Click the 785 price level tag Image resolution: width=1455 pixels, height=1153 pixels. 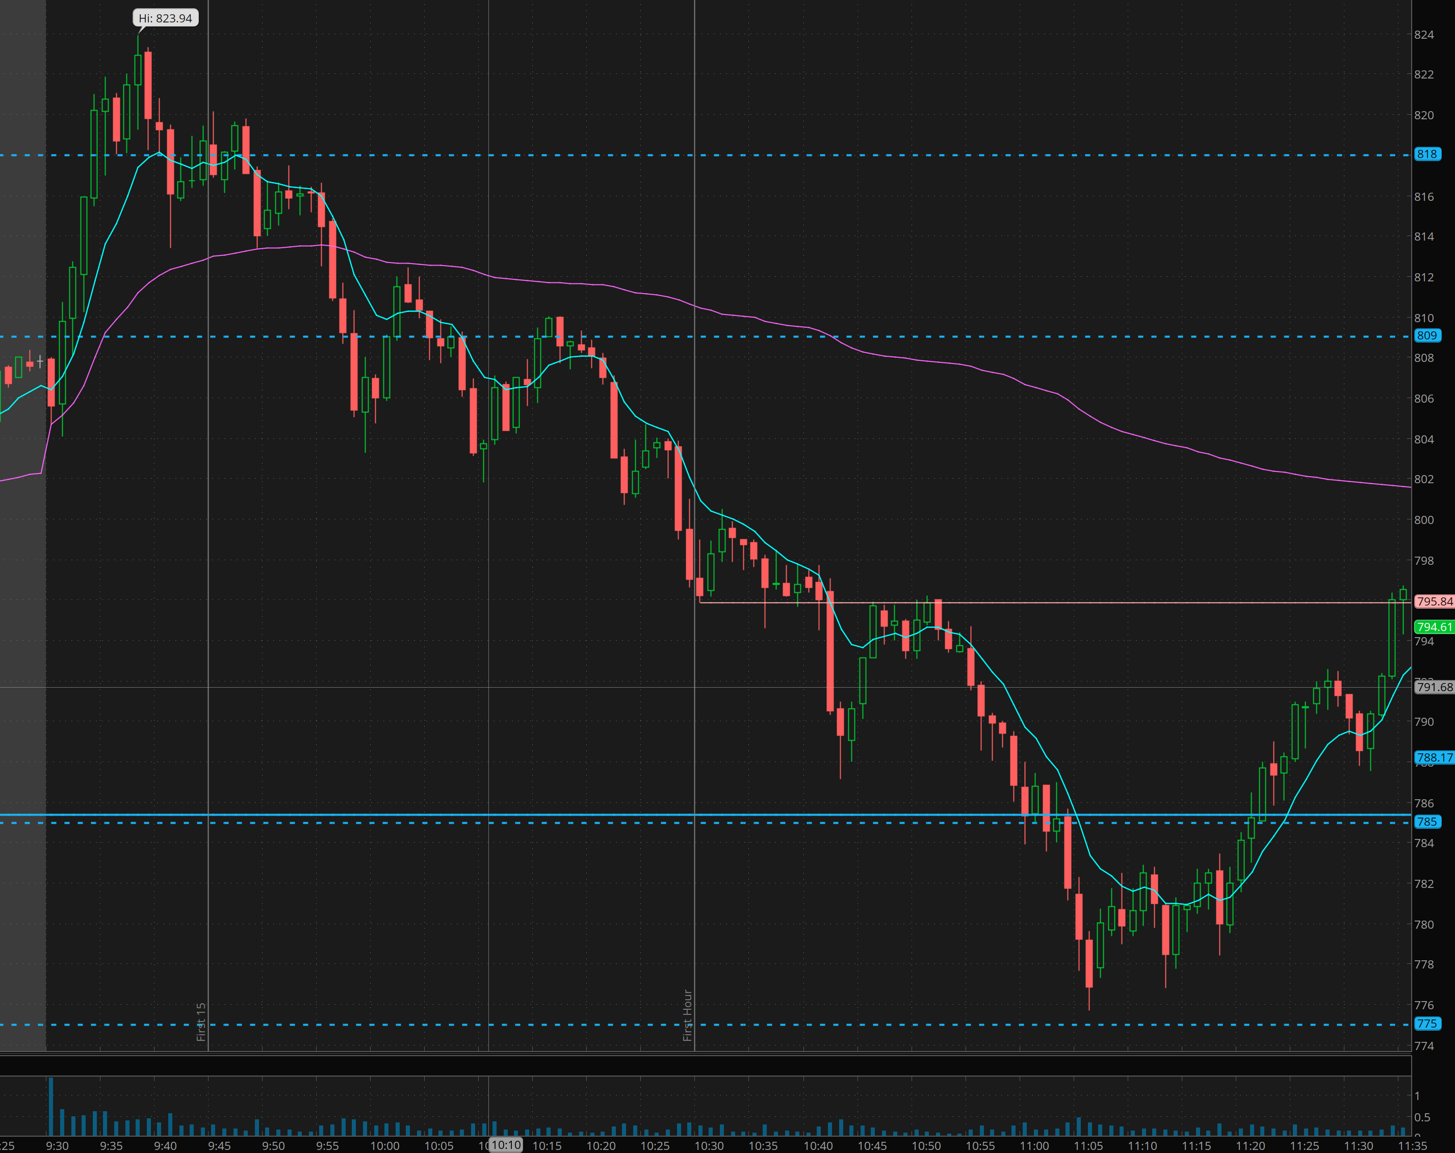1426,822
